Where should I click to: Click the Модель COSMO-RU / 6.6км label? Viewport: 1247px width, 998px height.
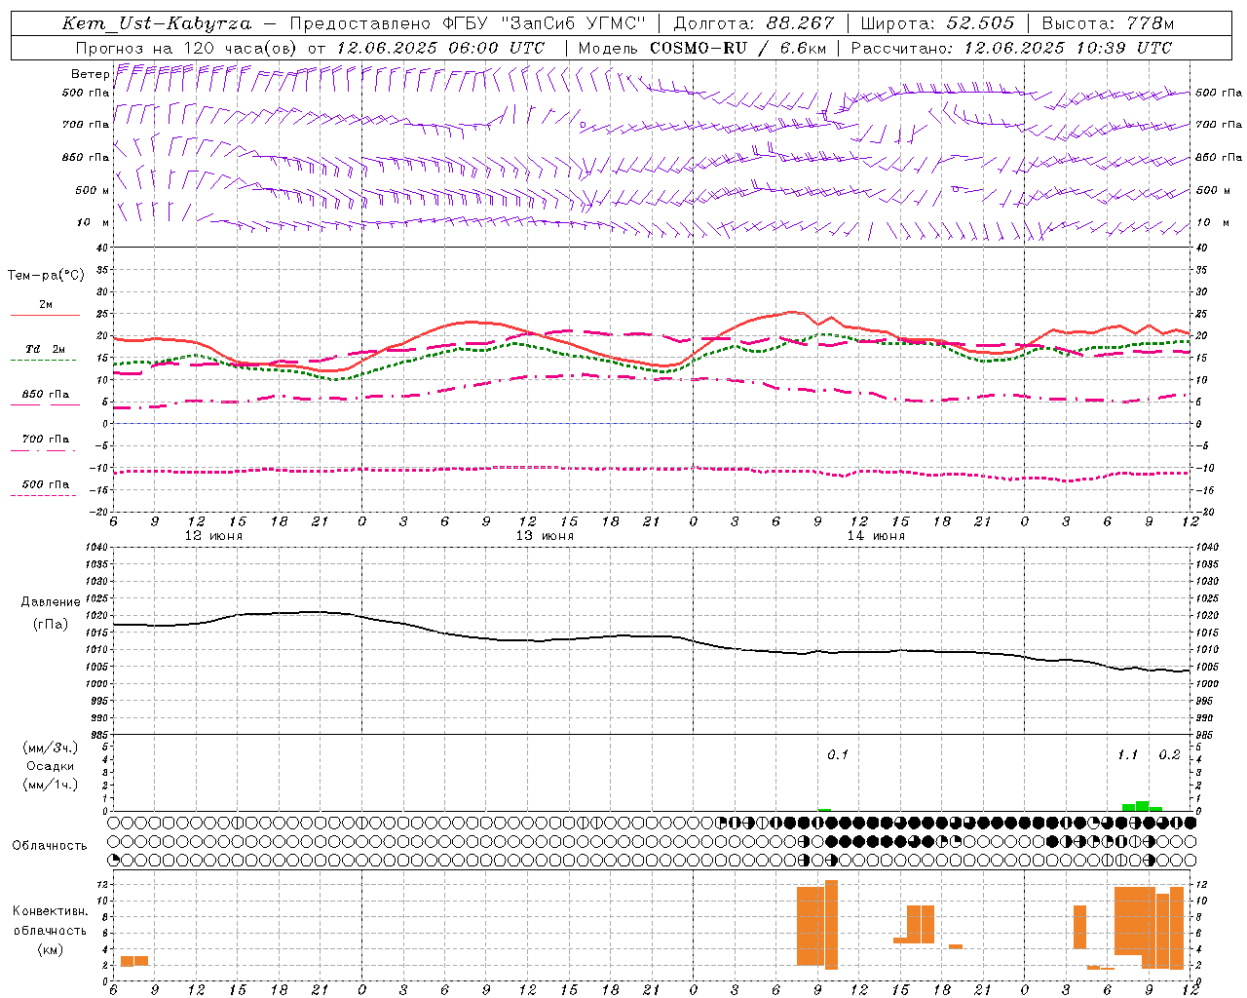702,48
